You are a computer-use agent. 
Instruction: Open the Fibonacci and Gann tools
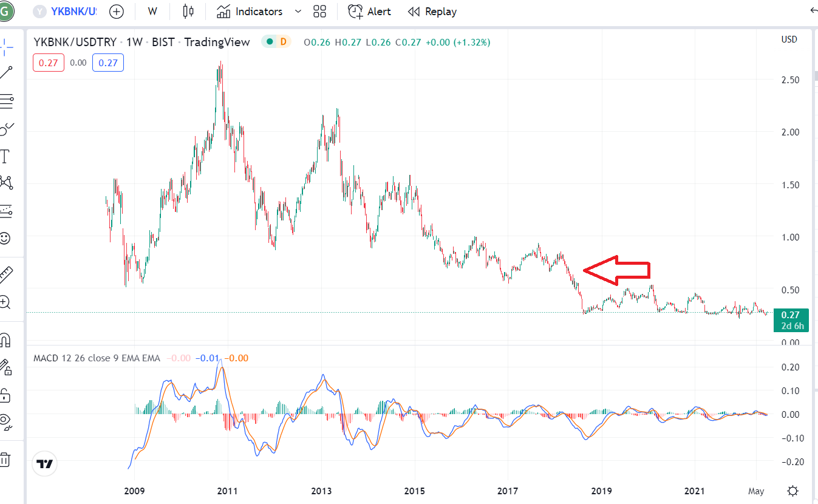[x=6, y=101]
